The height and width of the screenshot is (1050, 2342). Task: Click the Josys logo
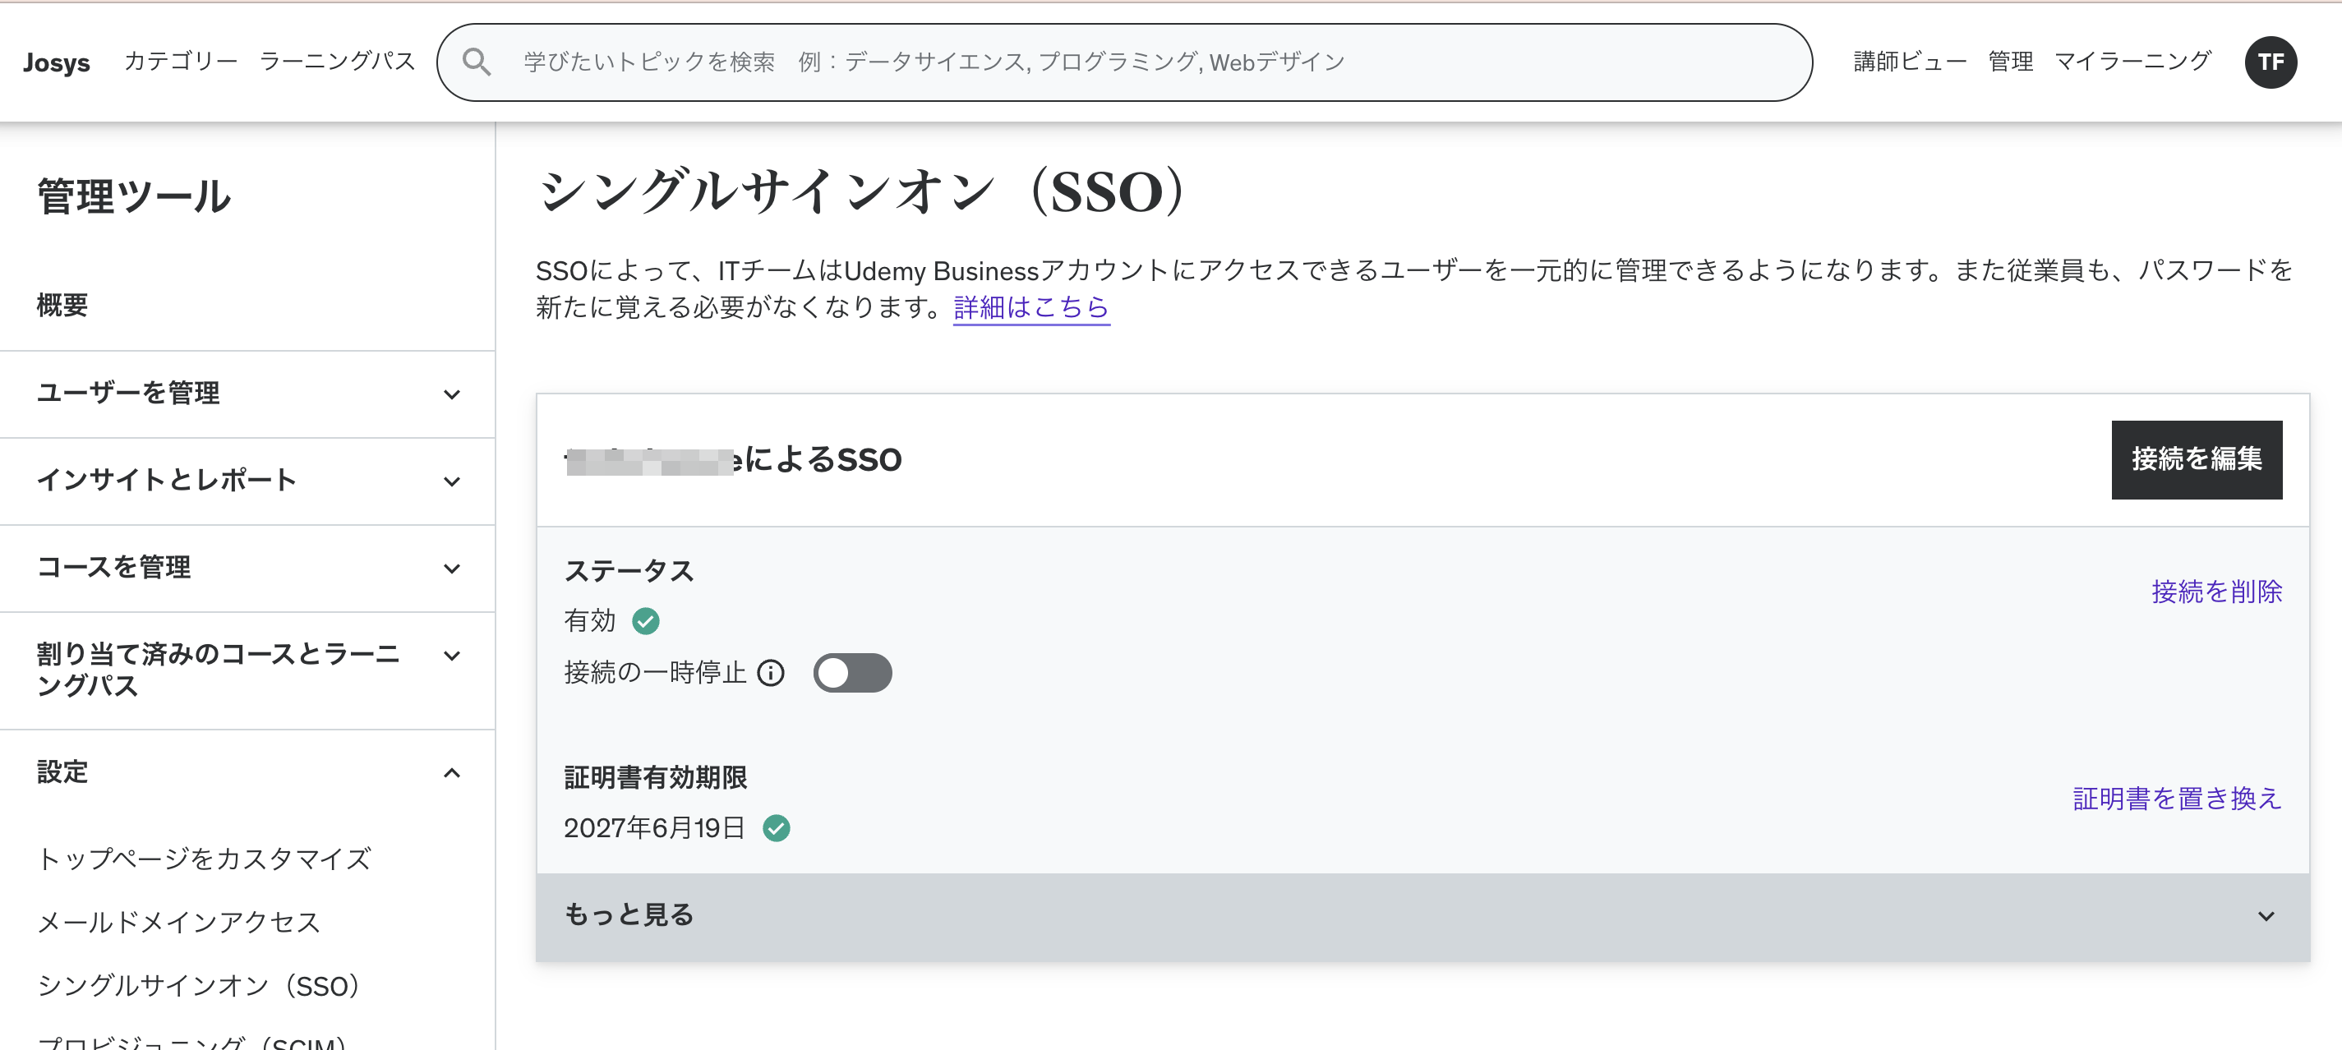click(57, 62)
